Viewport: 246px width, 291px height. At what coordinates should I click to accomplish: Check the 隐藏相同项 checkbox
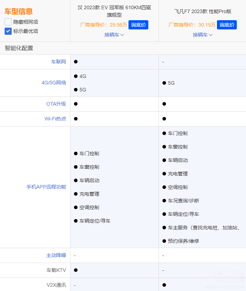[x=8, y=22]
